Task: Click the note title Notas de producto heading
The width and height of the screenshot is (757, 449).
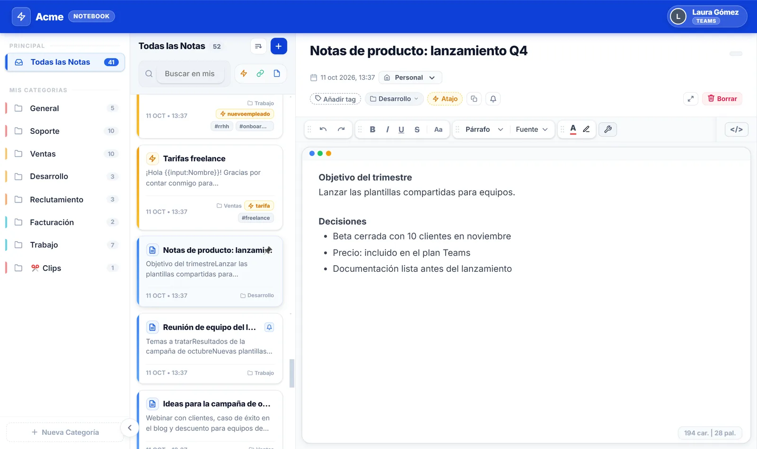Action: pos(418,51)
